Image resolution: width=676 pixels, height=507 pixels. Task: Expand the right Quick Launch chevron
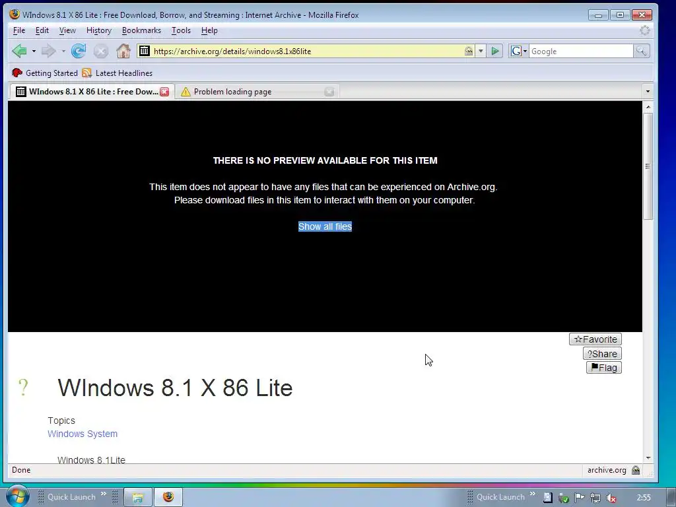(533, 494)
